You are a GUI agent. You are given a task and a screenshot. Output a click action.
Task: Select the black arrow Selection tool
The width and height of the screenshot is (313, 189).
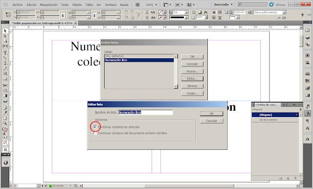point(5,31)
